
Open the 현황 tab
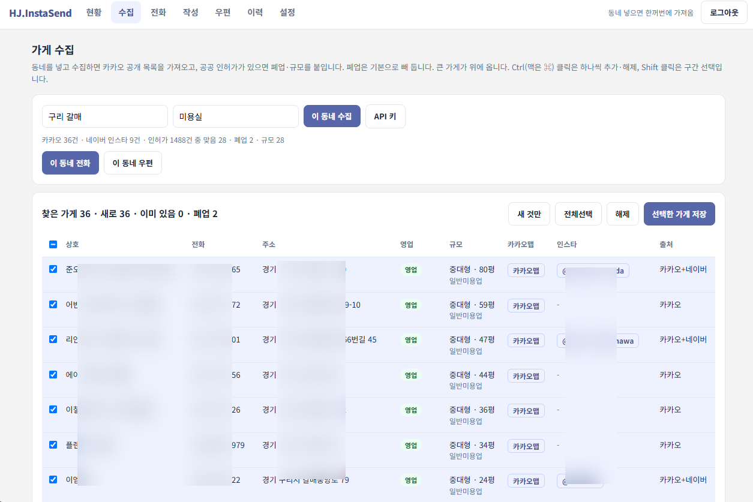[x=94, y=13]
